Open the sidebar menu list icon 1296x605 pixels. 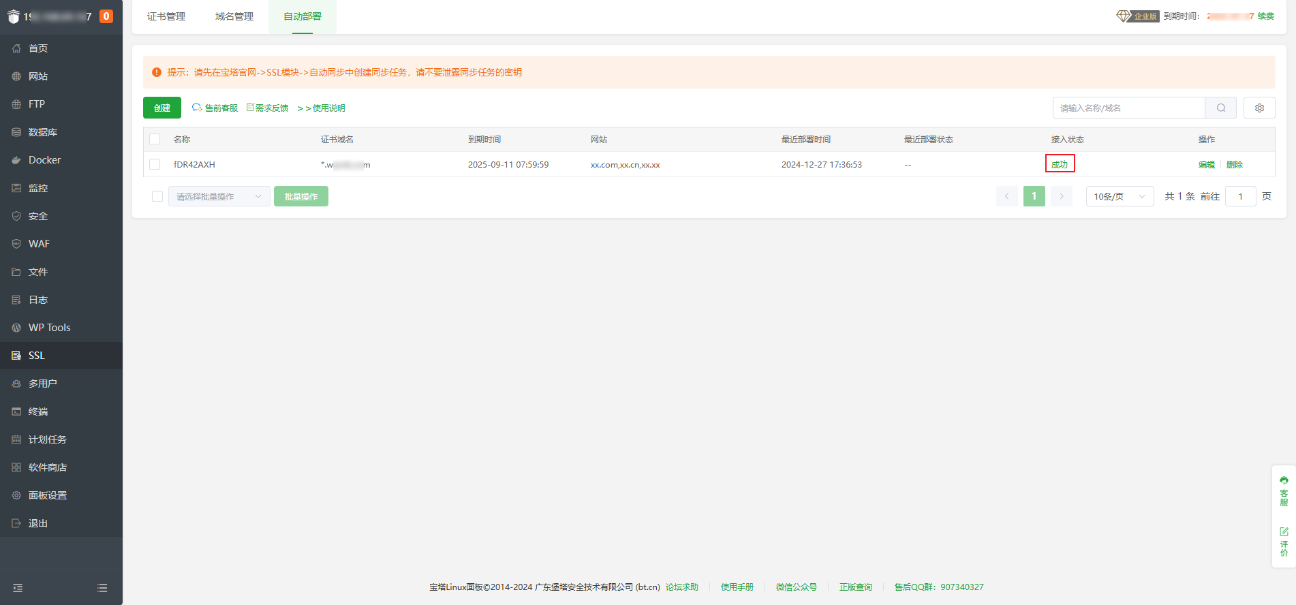(102, 588)
